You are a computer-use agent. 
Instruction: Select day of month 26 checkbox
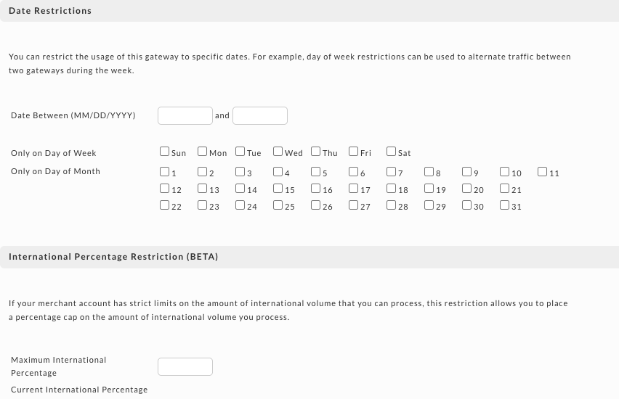316,205
